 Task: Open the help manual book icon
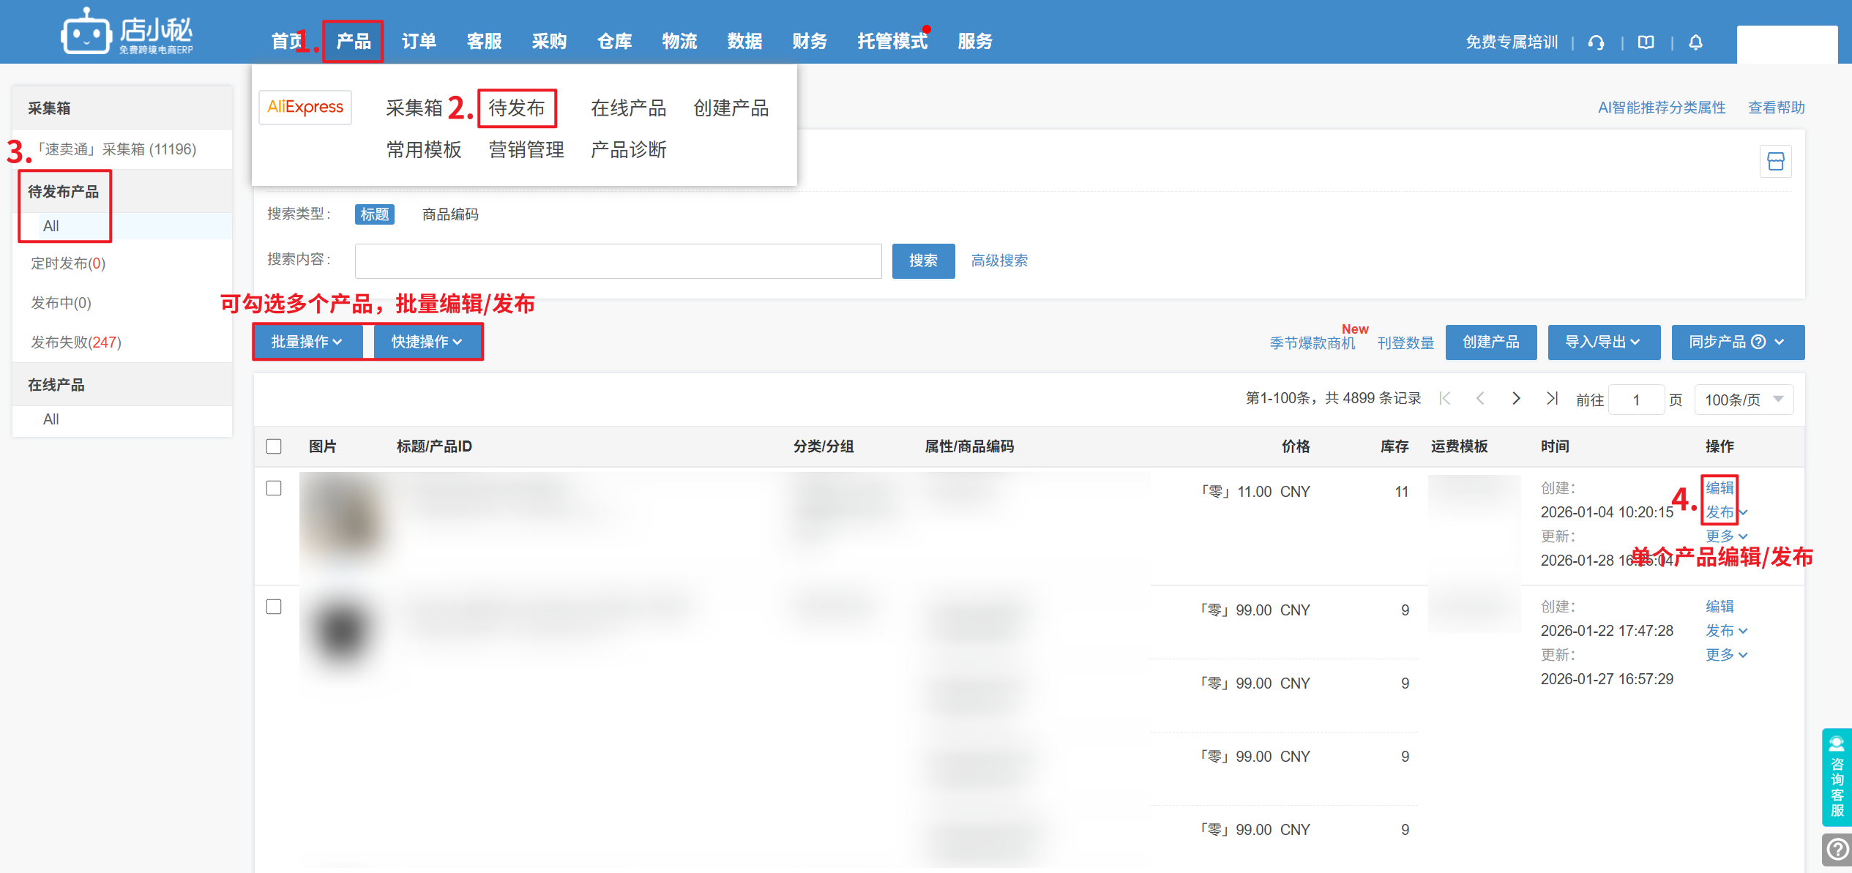pyautogui.click(x=1646, y=42)
